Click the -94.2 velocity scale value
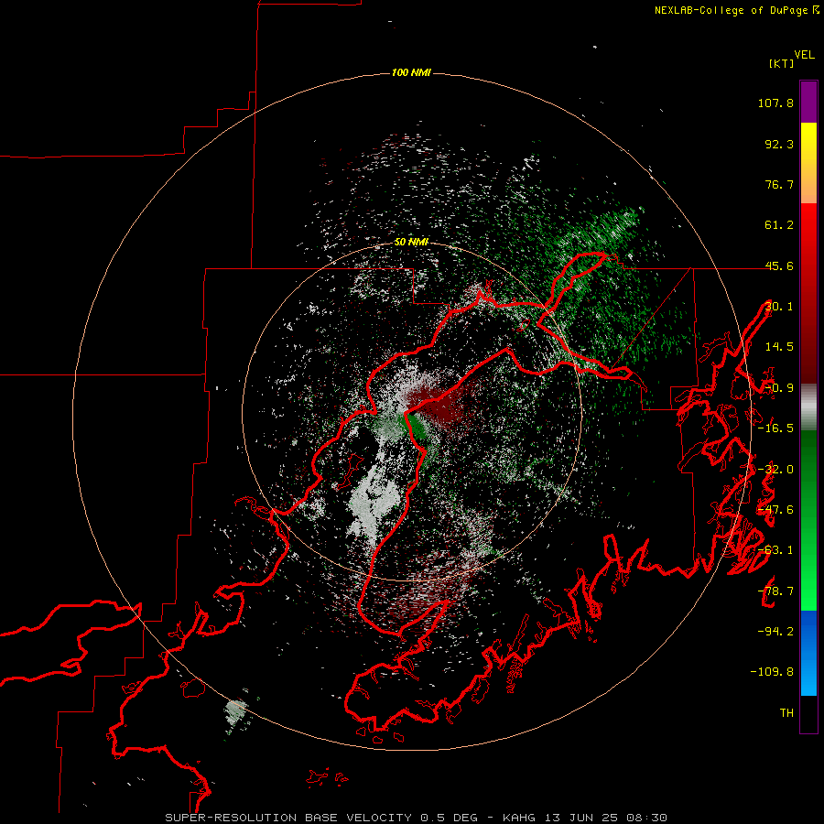 pyautogui.click(x=775, y=632)
